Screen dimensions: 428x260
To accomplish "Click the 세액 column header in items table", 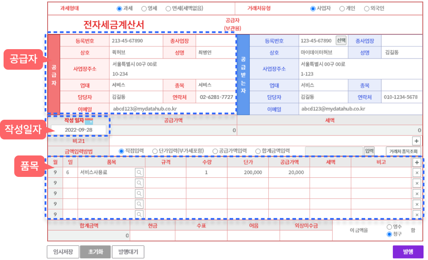I will pyautogui.click(x=330, y=162).
